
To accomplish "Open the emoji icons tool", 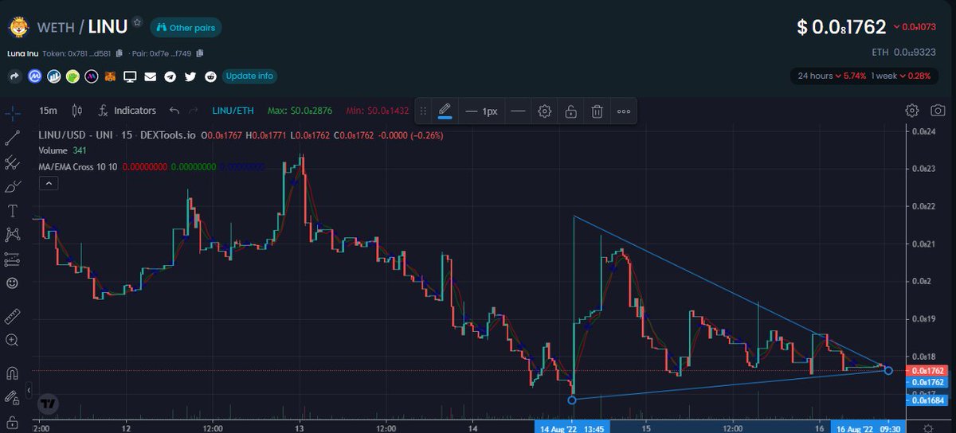I will (x=12, y=283).
